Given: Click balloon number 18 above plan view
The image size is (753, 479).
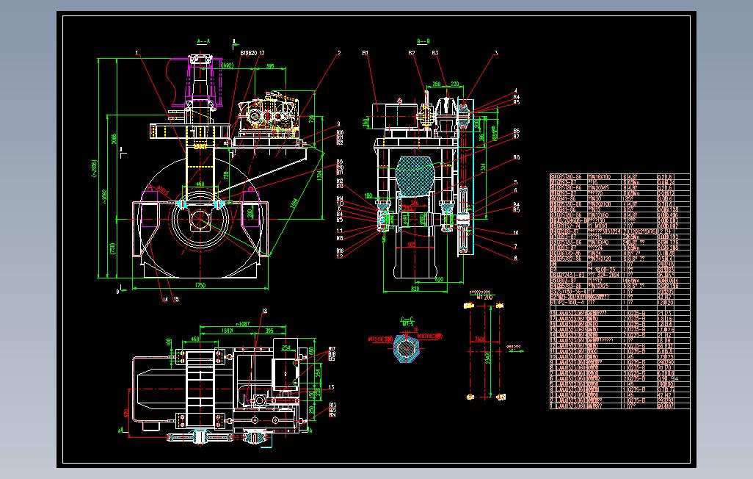Looking at the screenshot, I should tap(264, 311).
